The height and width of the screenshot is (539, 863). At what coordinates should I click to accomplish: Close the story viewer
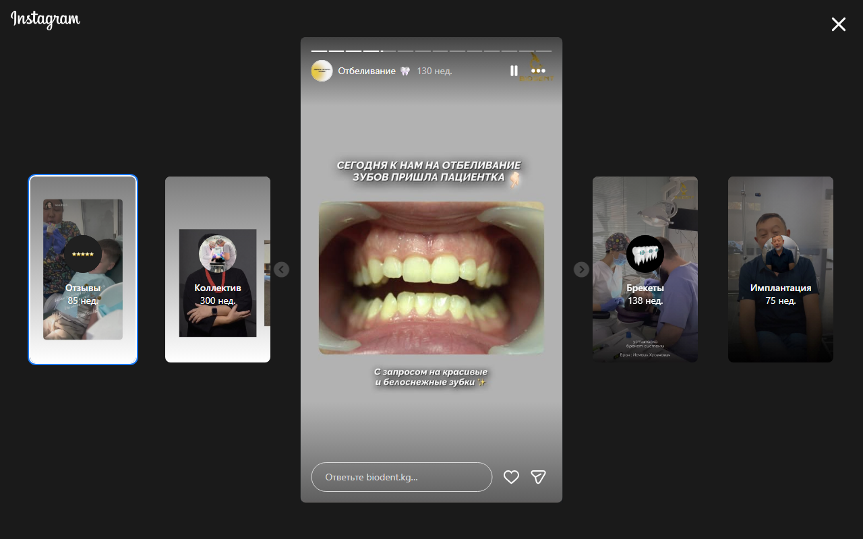838,25
